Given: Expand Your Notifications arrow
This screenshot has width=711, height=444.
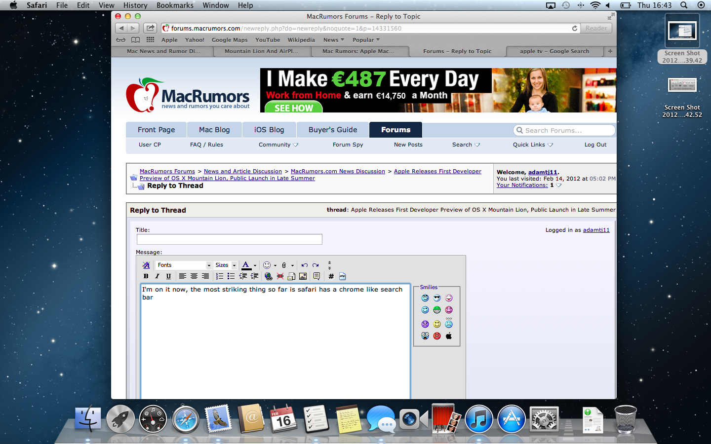Looking at the screenshot, I should [558, 185].
